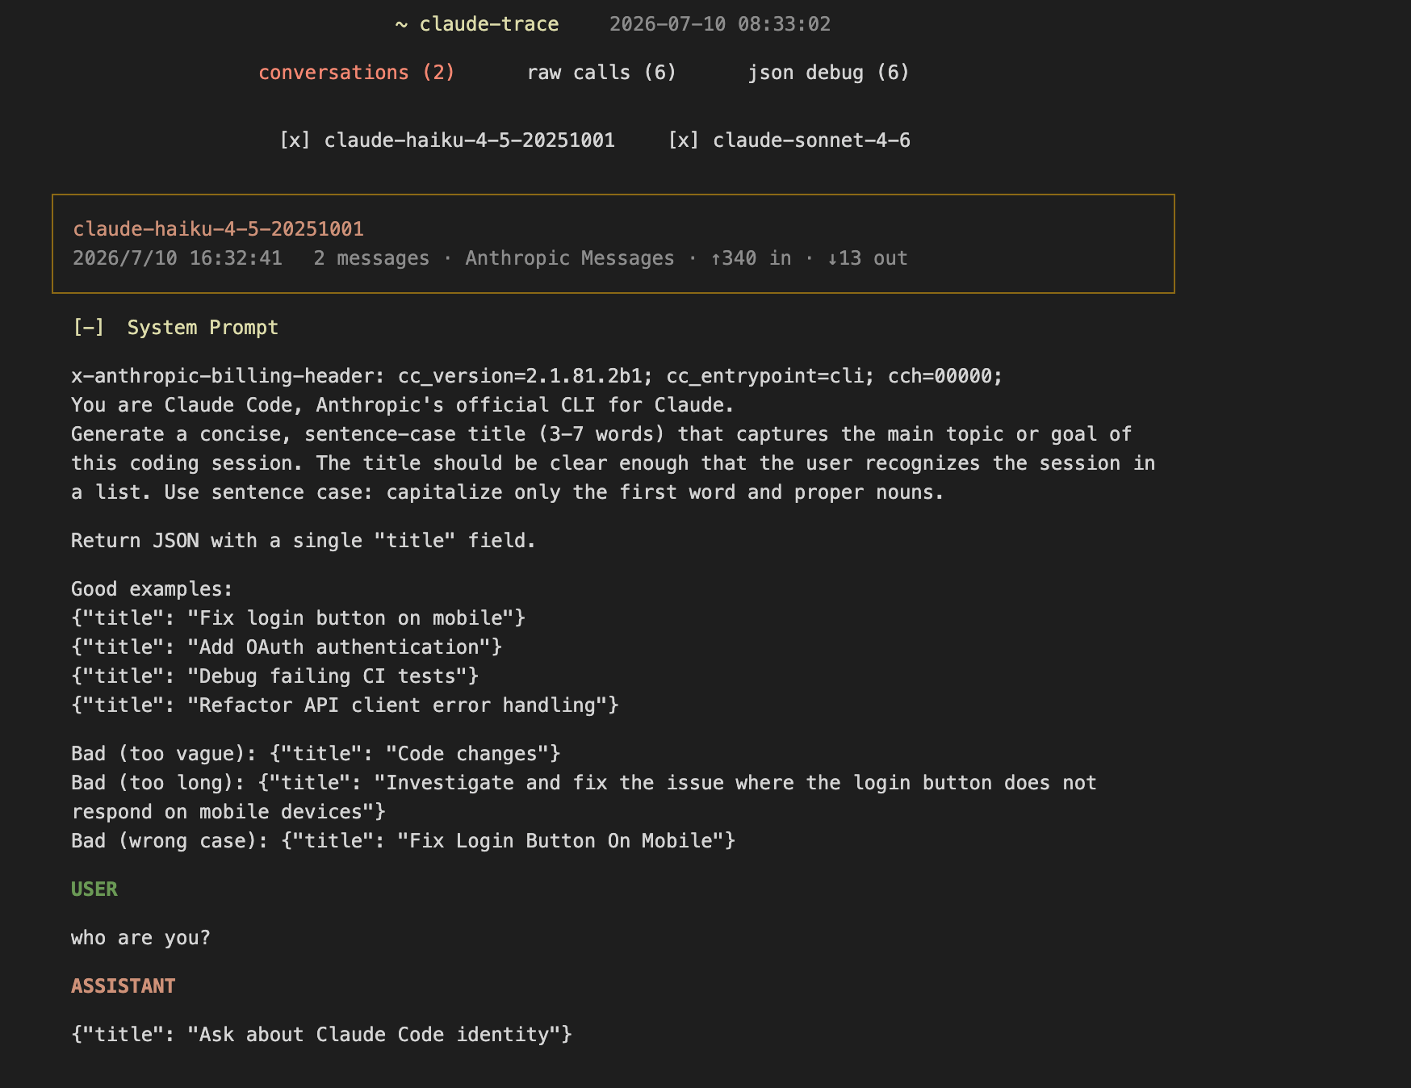Click the 'Add OAuth authentication' example
The width and height of the screenshot is (1411, 1088).
tap(287, 647)
